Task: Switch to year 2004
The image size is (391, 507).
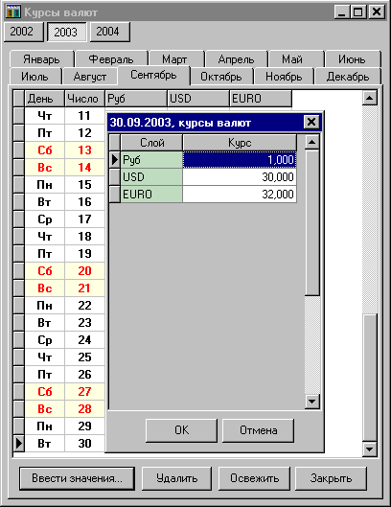Action: pyautogui.click(x=109, y=32)
